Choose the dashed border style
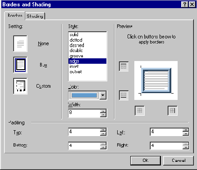Image resolution: width=197 pixels, height=170 pixels. pos(87,45)
